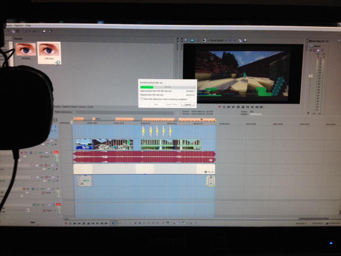Open the Tools menu

click(x=9, y=25)
